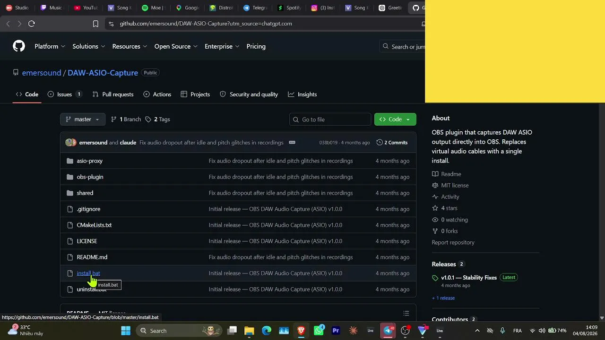Screen dimensions: 605x340
Task: Open the LICENSE file
Action: click(87, 241)
